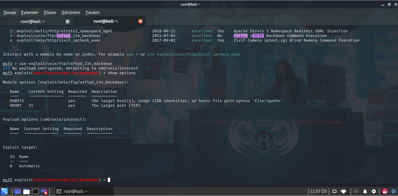This screenshot has width=398, height=196.
Task: Click the 'The target host(s), range CIDR identifier' description
Action: click(x=187, y=101)
